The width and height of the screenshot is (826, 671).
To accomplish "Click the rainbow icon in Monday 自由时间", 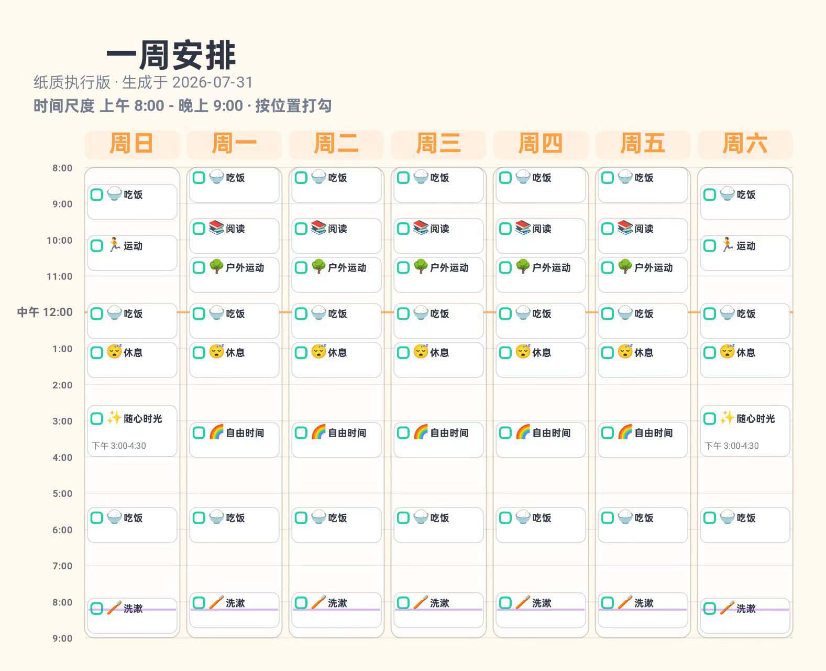I will coord(216,432).
